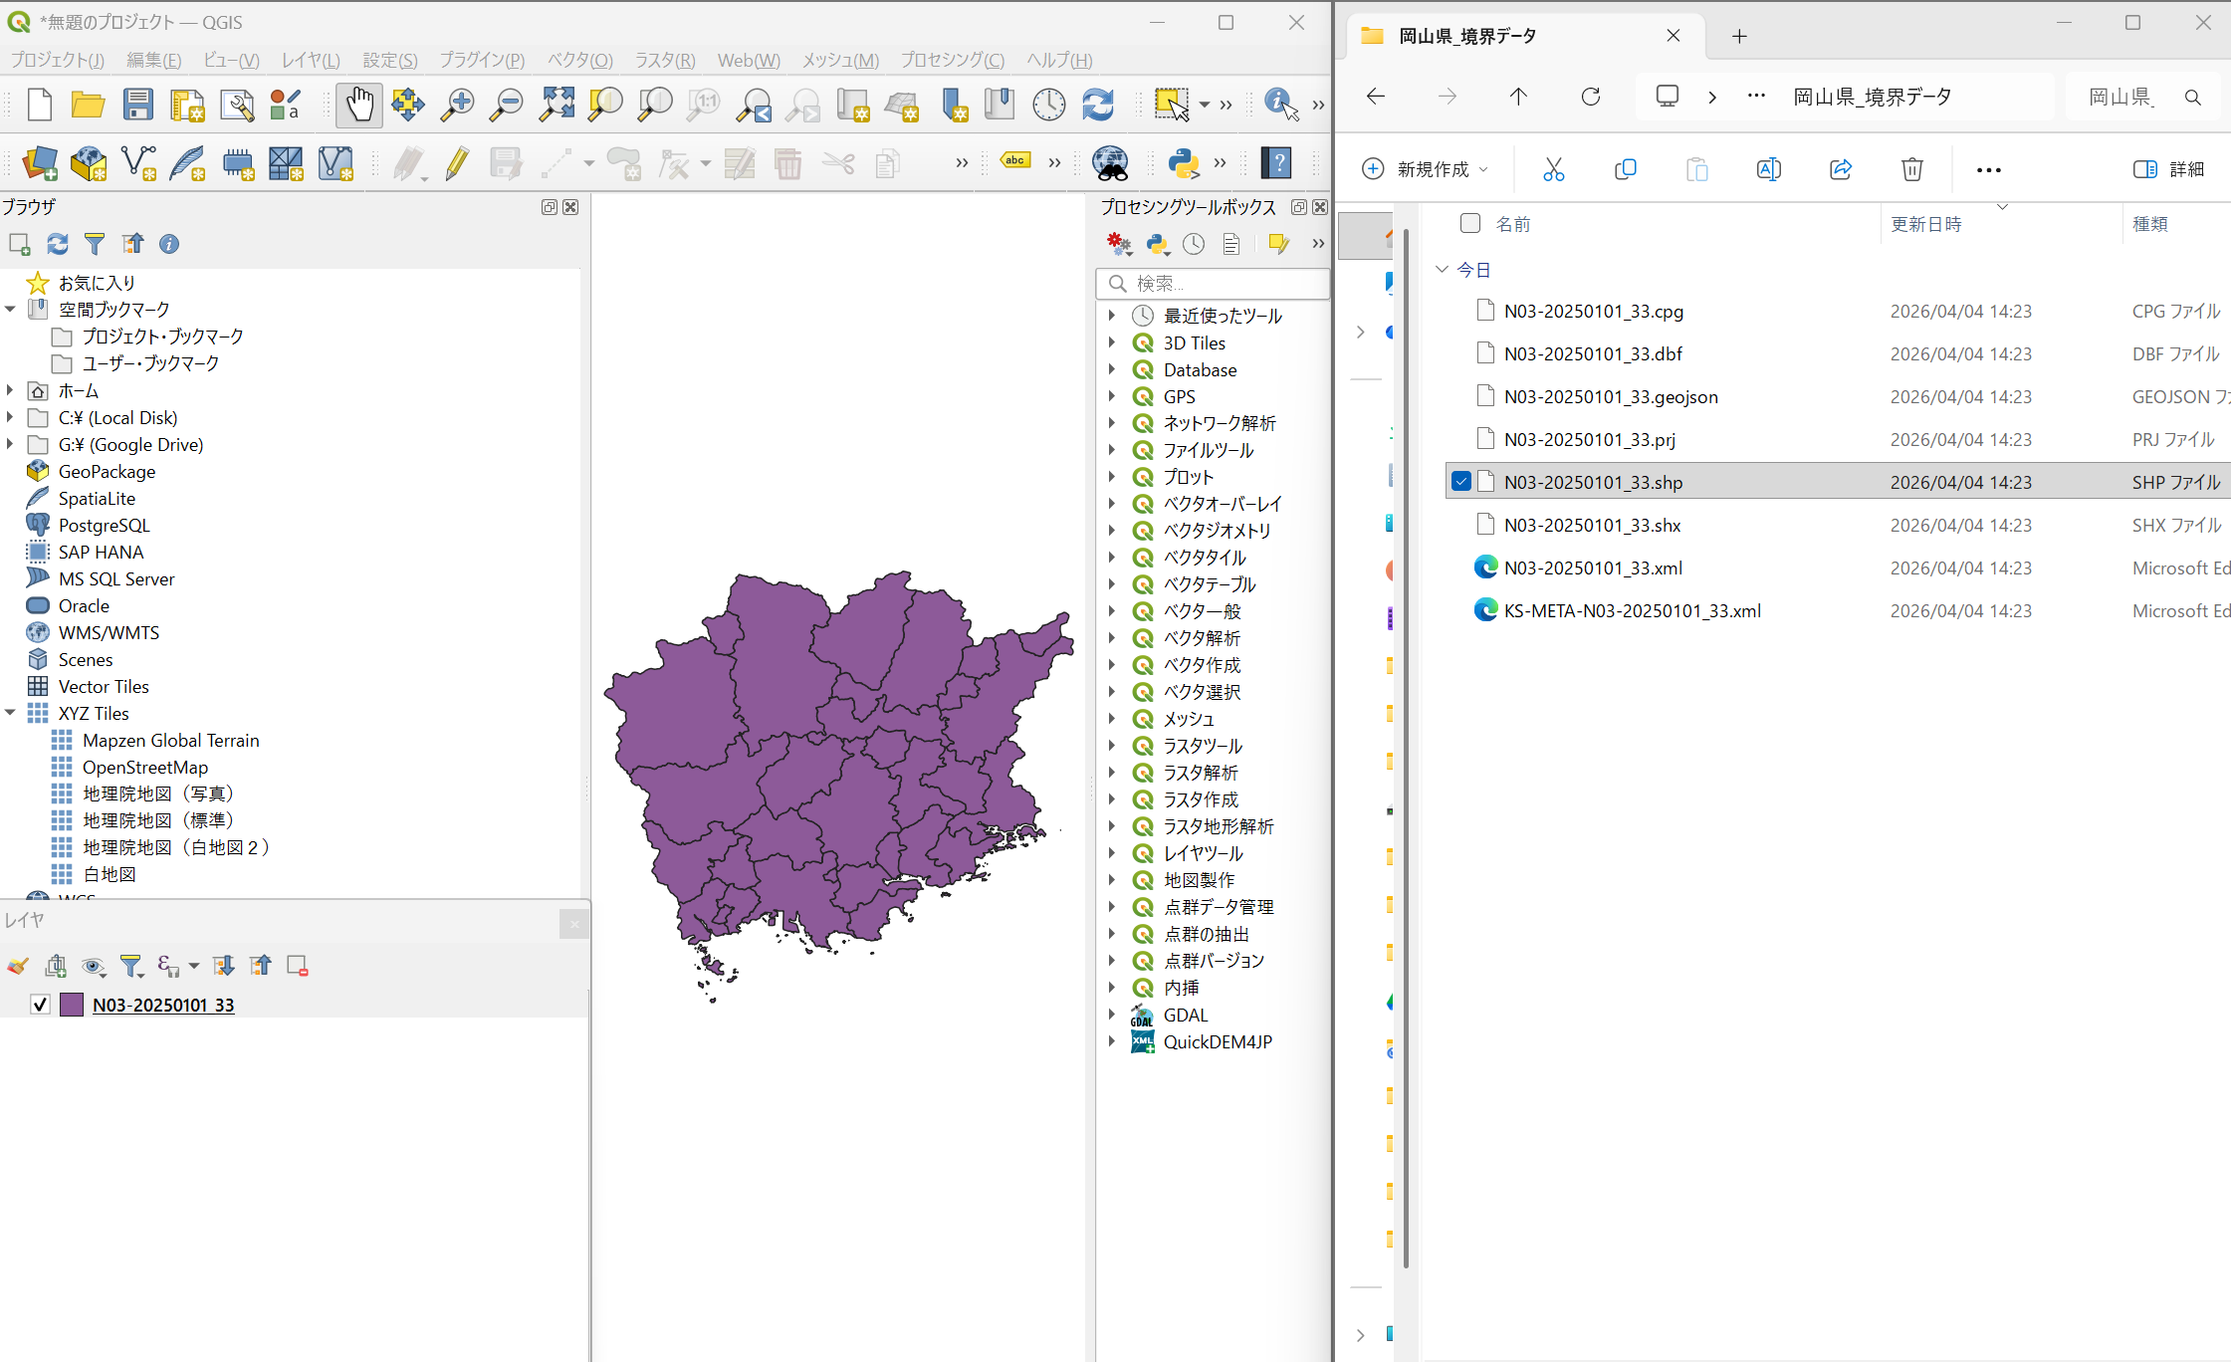
Task: Open the ベクタ(O) menu
Action: click(x=580, y=60)
